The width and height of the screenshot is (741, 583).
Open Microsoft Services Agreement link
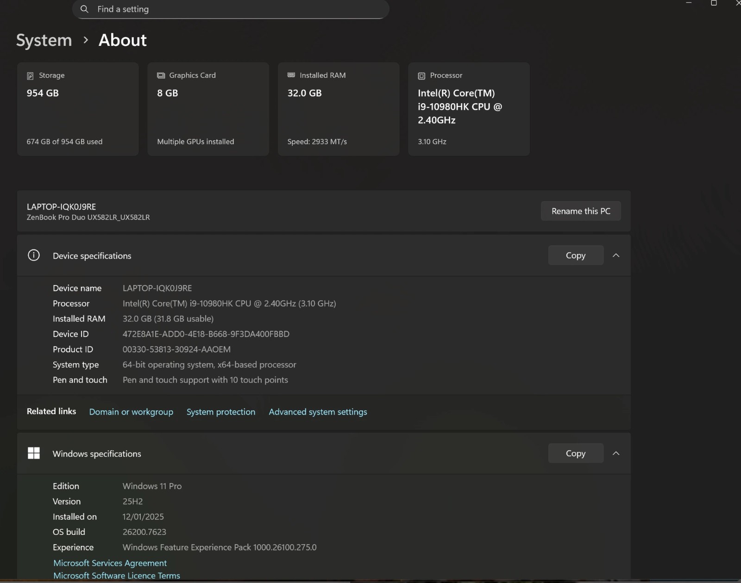click(x=110, y=563)
